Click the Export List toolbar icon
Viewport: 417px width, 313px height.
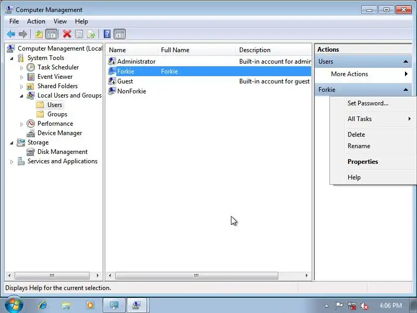tap(91, 34)
